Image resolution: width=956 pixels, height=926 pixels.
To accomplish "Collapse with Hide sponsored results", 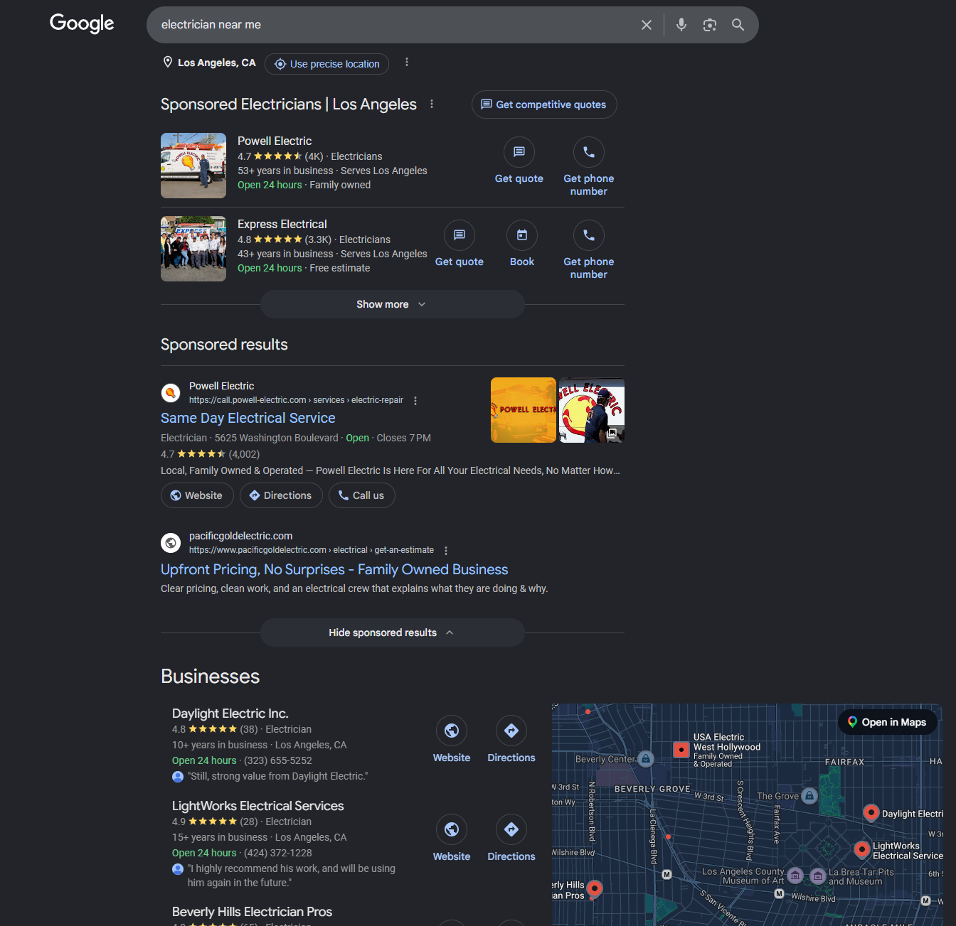I will (393, 632).
